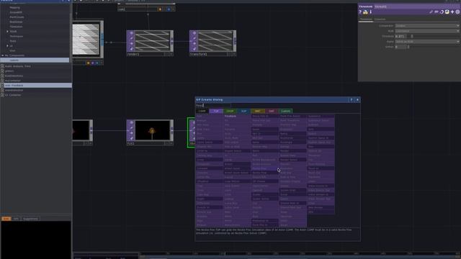This screenshot has height=259, width=461.
Task: Toggle the viewer flag on render1 node
Action: [131, 33]
